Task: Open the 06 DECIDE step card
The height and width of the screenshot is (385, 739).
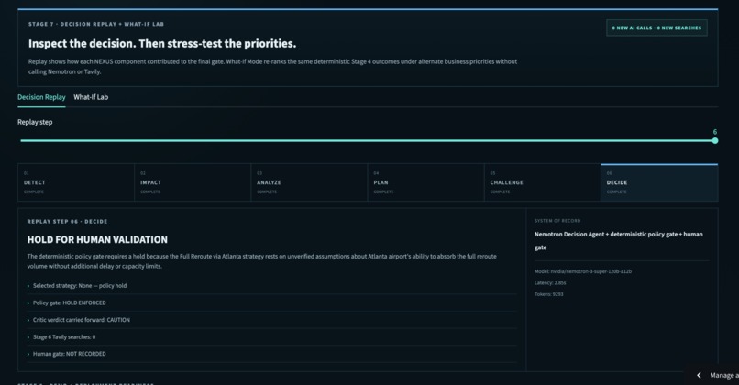Action: click(659, 182)
